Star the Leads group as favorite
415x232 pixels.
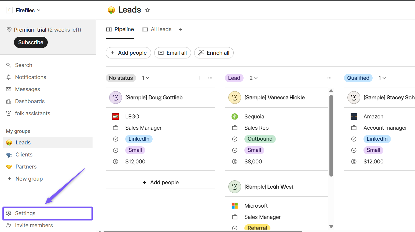click(x=148, y=10)
